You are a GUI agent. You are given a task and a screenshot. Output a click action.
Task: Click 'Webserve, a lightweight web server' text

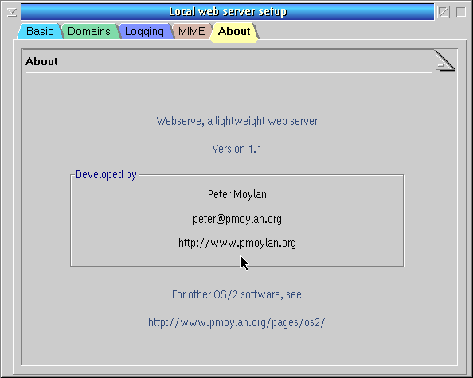[x=237, y=121]
